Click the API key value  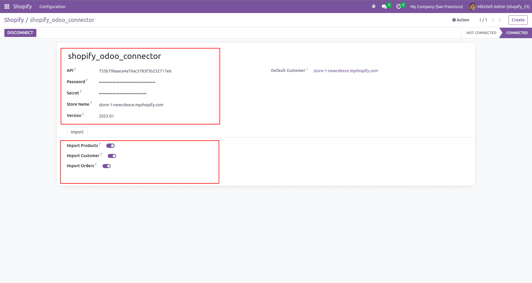(x=135, y=71)
